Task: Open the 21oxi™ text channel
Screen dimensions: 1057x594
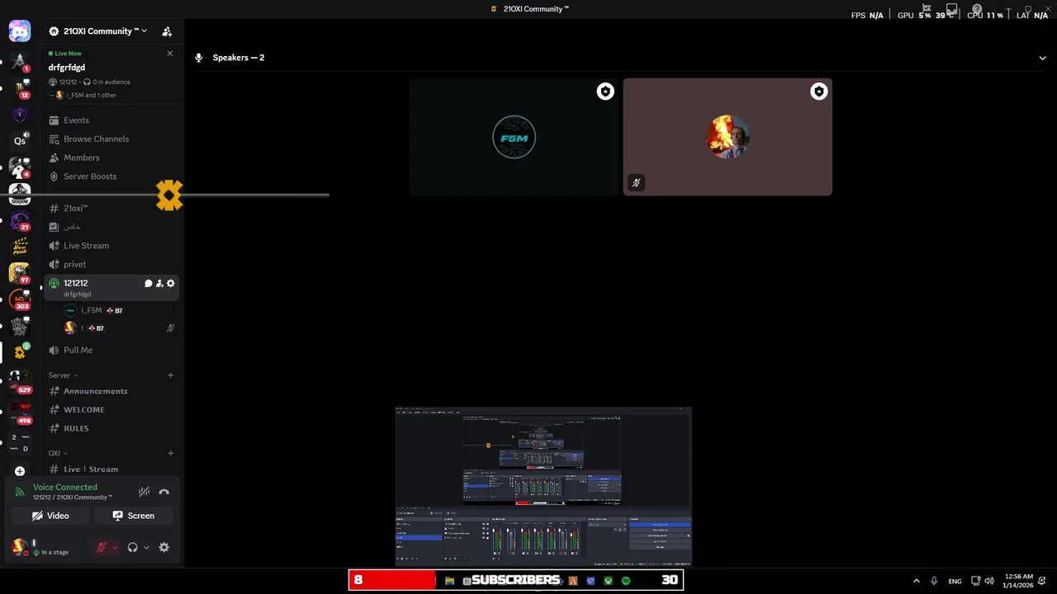Action: (111, 208)
